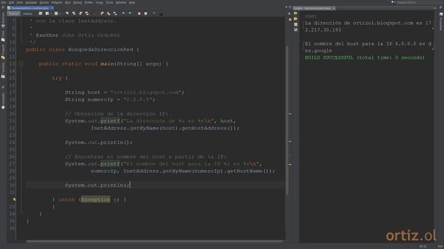Viewport: 444px width, 249px height.
Task: Click the class name BusquedaDireccionRed in code
Action: pyautogui.click(x=100, y=49)
